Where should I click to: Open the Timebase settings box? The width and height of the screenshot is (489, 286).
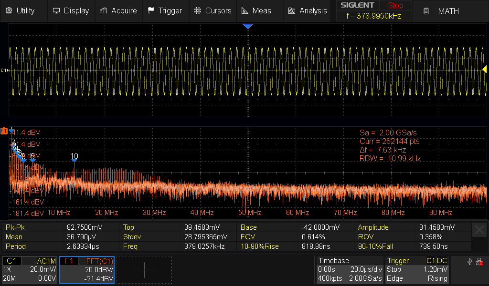click(x=350, y=270)
